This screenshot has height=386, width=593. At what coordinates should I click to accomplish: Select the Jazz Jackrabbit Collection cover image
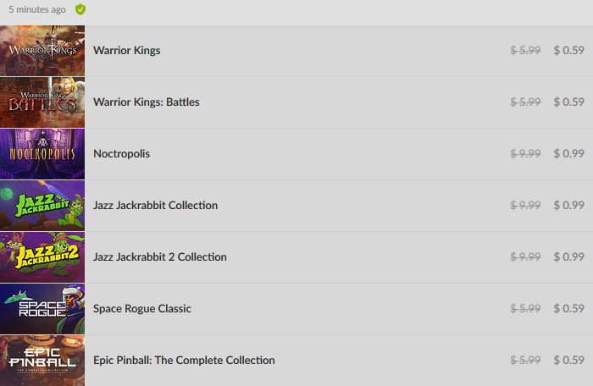(42, 206)
